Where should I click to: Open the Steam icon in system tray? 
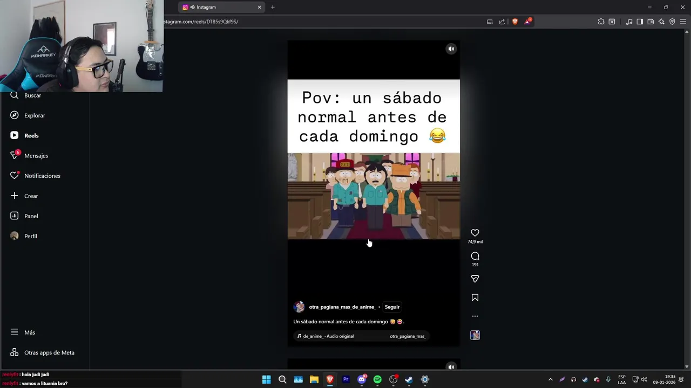[585, 379]
